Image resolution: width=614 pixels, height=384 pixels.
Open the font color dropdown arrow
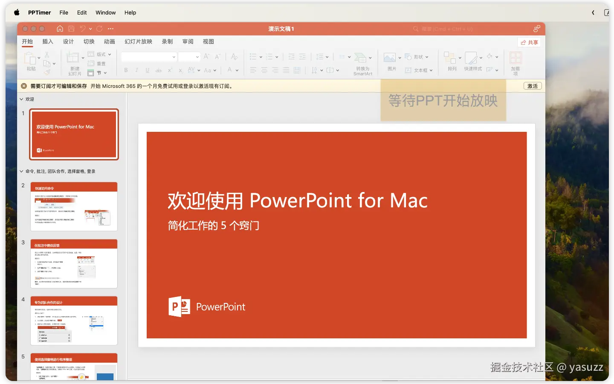coord(237,70)
